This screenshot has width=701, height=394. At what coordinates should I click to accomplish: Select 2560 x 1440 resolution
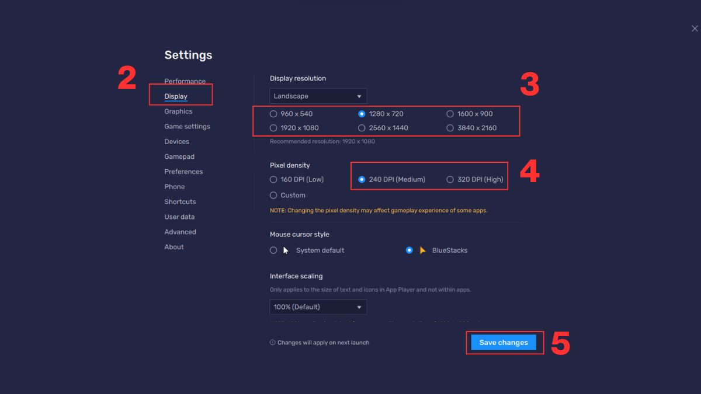pos(383,128)
